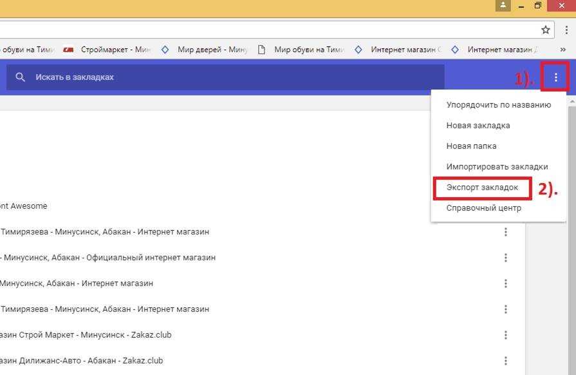Open Мир дверей bookmark in the bookmarks bar
Viewport: 576px width, 375px height.
[x=205, y=50]
